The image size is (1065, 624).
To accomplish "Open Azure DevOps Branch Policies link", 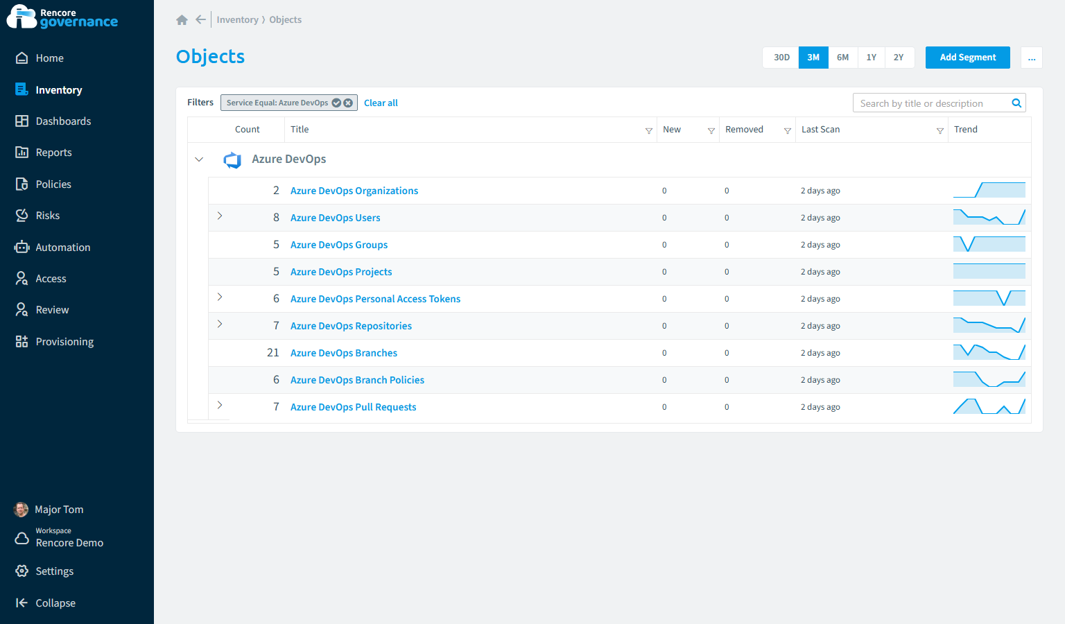I will (x=357, y=380).
